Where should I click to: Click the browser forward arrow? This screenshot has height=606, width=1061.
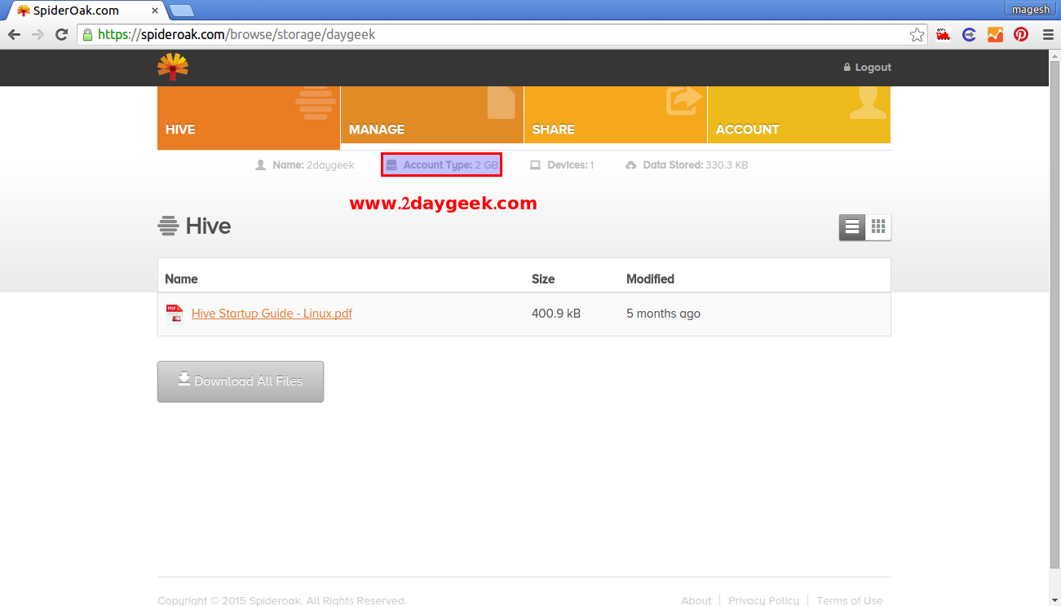click(x=38, y=34)
